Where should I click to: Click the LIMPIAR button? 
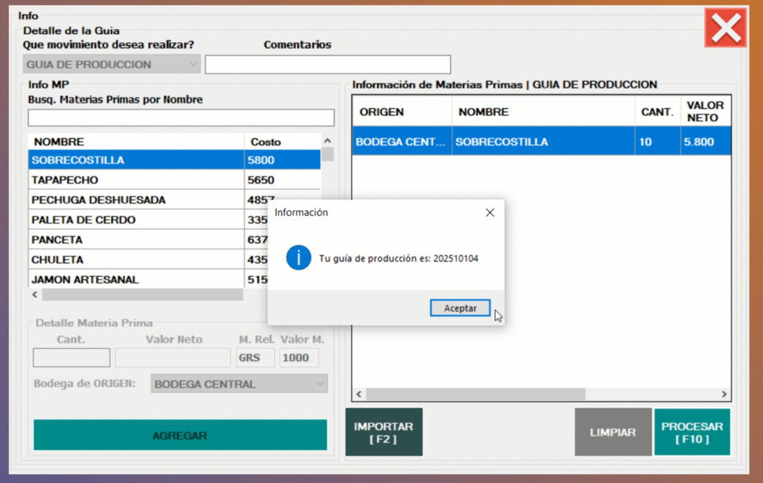(613, 433)
